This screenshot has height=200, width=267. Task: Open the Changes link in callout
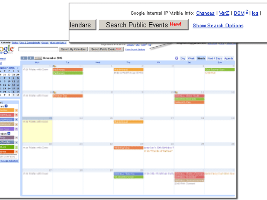tap(205, 13)
